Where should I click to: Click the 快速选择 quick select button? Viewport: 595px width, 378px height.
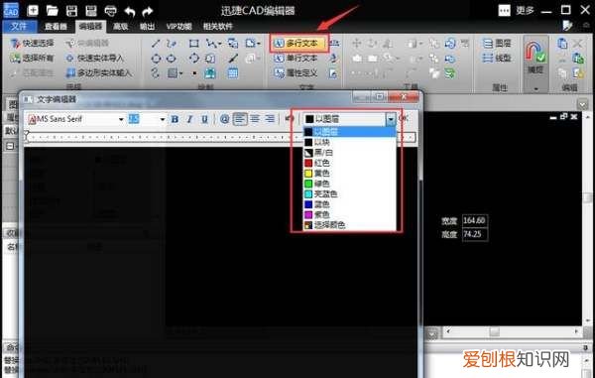pyautogui.click(x=33, y=44)
